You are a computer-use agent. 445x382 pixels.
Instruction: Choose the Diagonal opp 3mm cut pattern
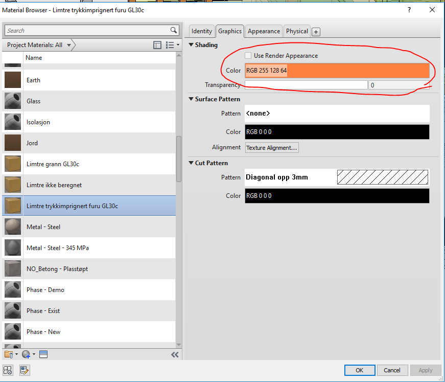click(x=337, y=177)
